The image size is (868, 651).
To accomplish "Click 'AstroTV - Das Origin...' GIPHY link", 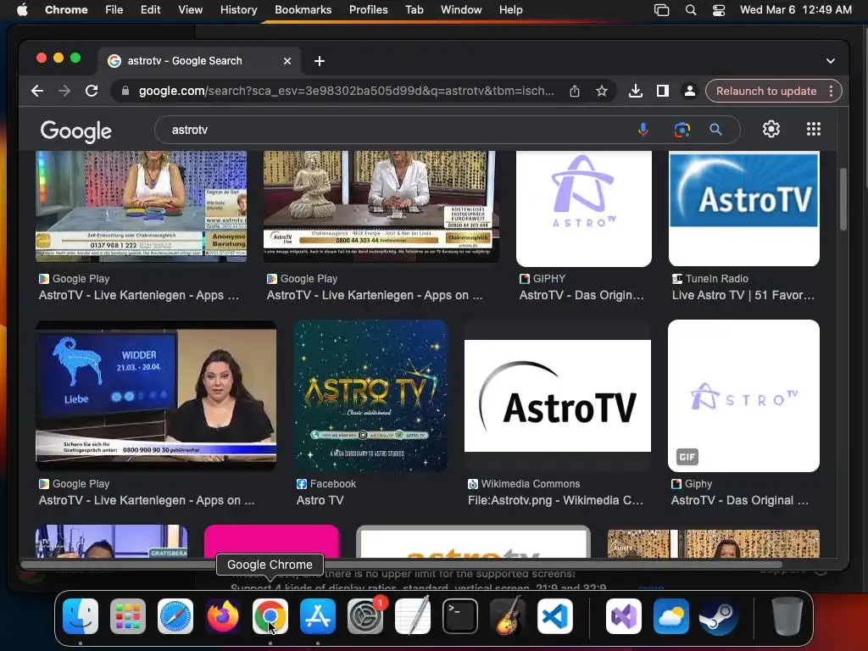I will [581, 295].
